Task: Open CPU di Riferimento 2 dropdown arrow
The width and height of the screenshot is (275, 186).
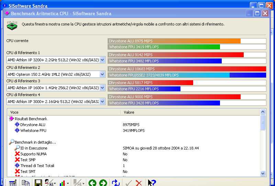Action: [x=102, y=74]
